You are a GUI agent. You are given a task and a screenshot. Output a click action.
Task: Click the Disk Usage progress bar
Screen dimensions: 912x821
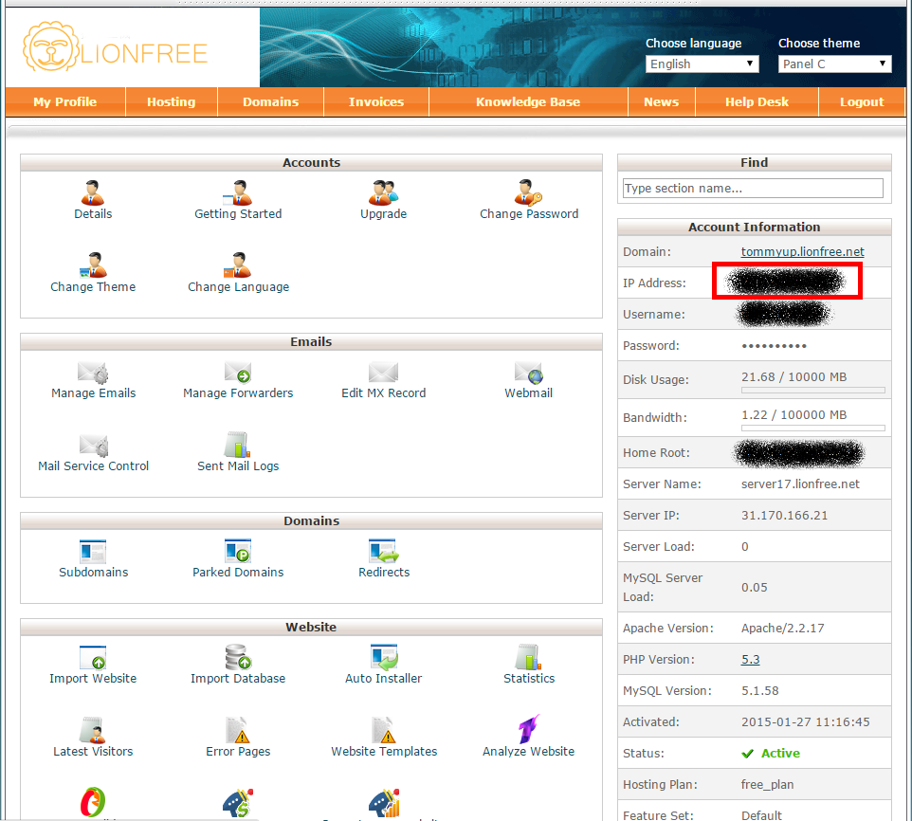(813, 391)
